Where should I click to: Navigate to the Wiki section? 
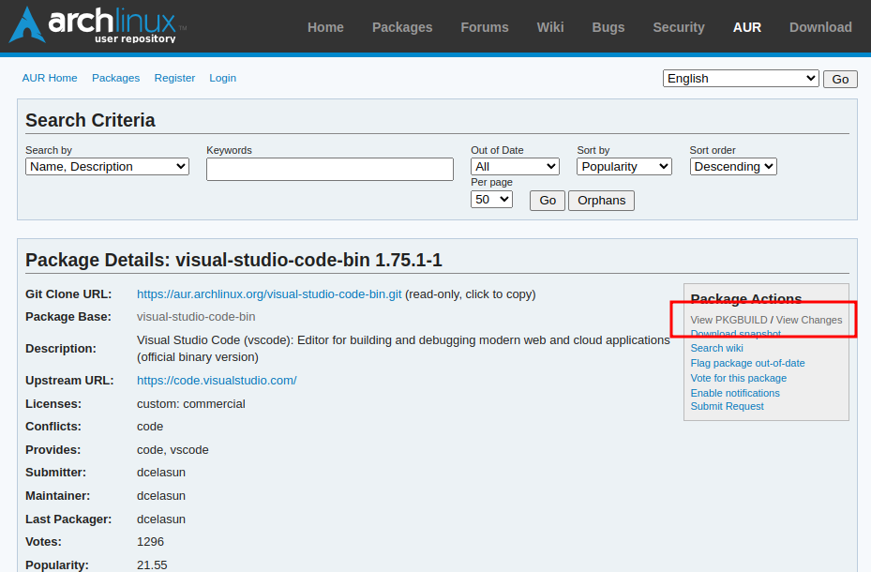click(x=550, y=27)
